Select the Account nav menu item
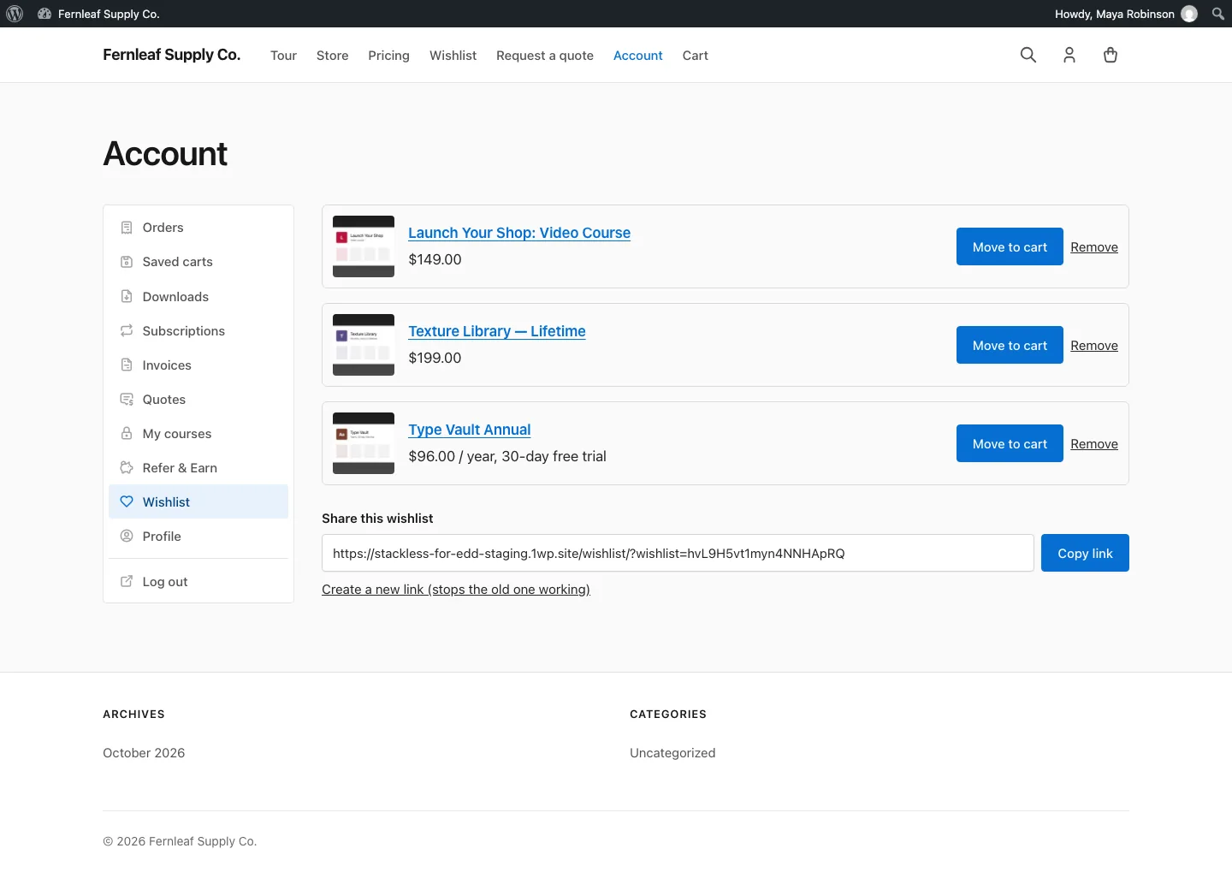Viewport: 1232px width, 878px height. pyautogui.click(x=638, y=56)
